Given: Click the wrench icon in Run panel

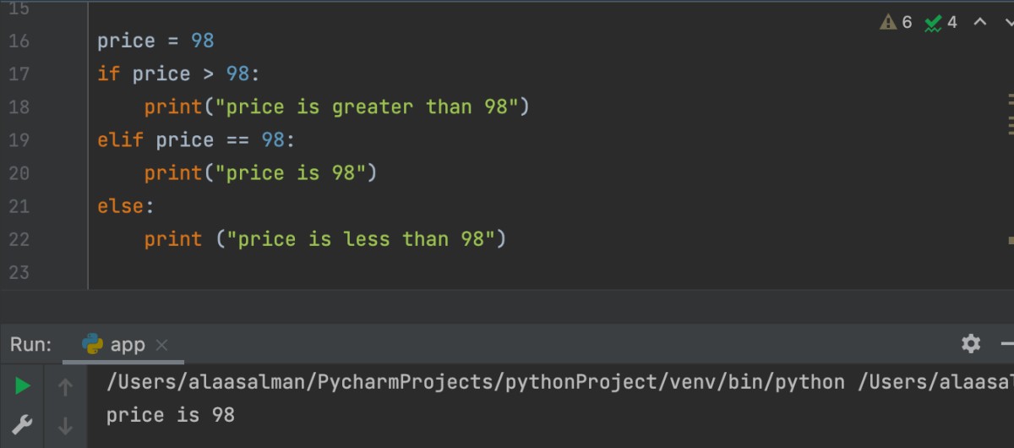Looking at the screenshot, I should click(23, 423).
